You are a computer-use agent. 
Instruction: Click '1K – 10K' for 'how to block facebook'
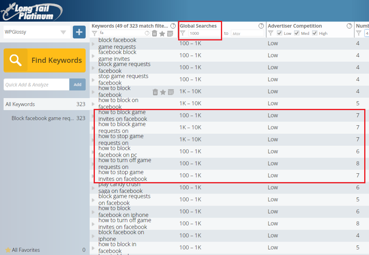(x=190, y=91)
